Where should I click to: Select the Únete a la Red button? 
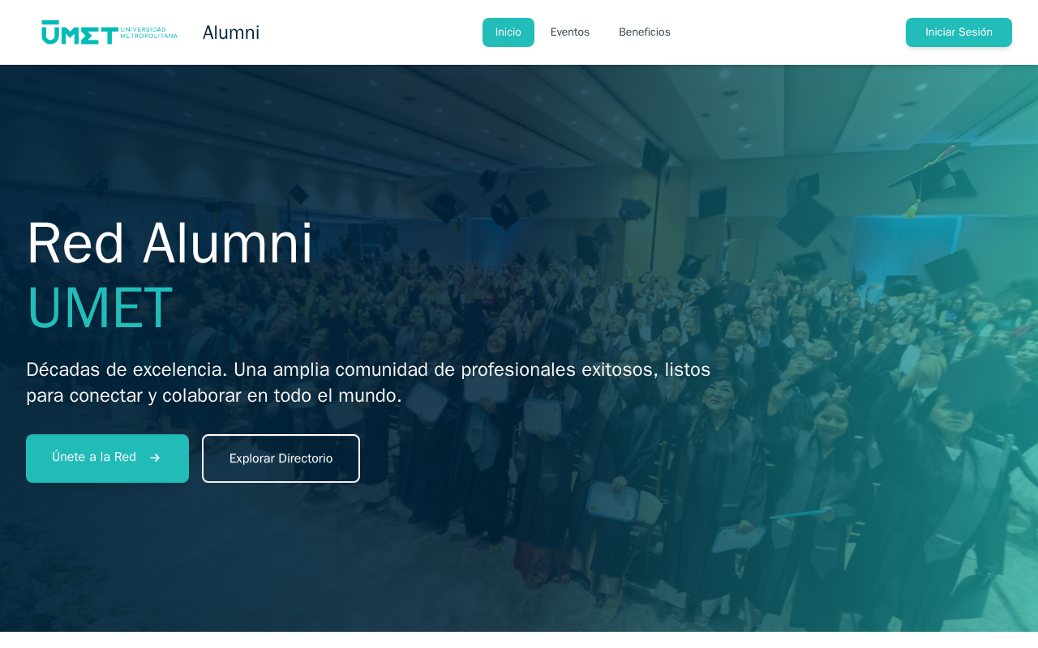[107, 458]
